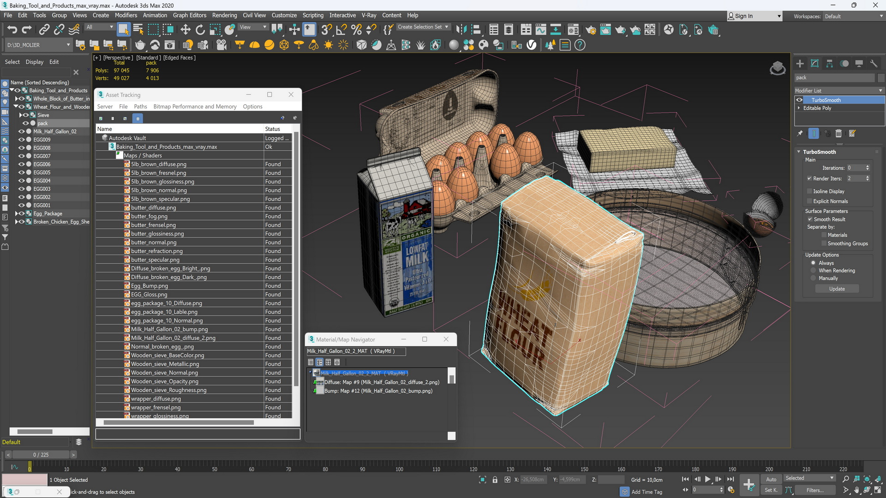Enable Separate by Materials checkbox
The width and height of the screenshot is (886, 498).
824,235
